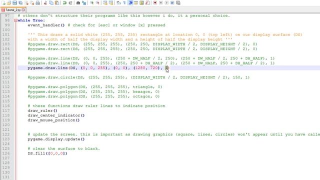Close the Tutorial_2.py tab with its X
Viewport: 320px width, 180px height.
tap(23, 10)
